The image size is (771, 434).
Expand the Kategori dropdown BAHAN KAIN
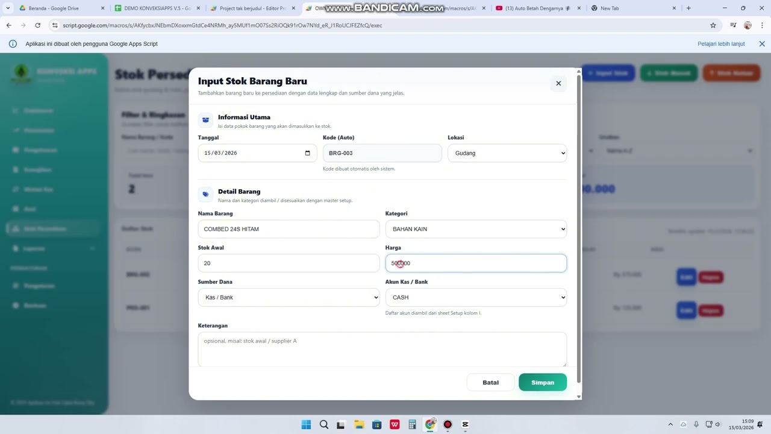(476, 229)
